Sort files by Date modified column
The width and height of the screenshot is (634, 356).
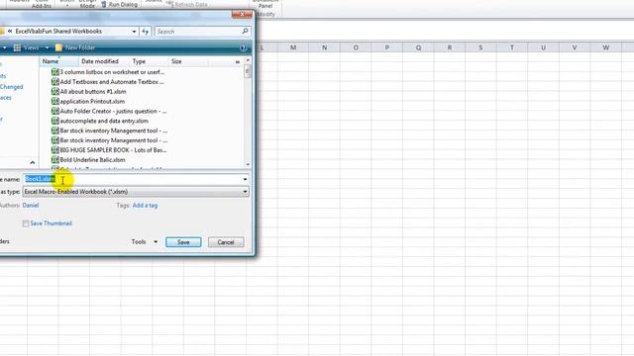[x=100, y=61]
